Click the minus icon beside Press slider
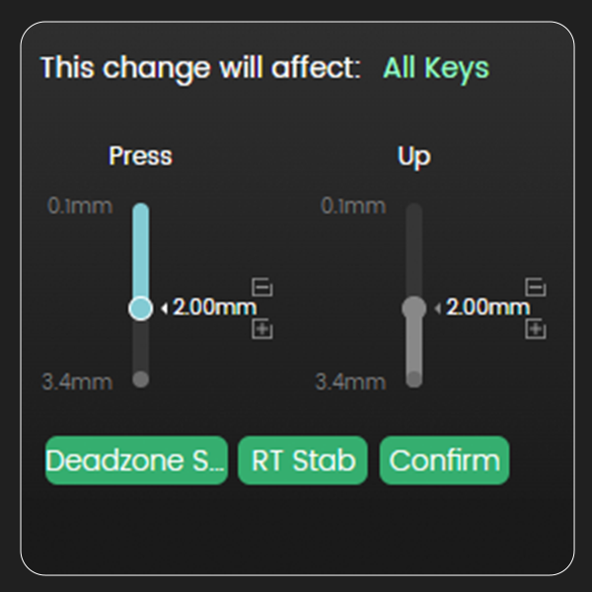 pyautogui.click(x=261, y=288)
